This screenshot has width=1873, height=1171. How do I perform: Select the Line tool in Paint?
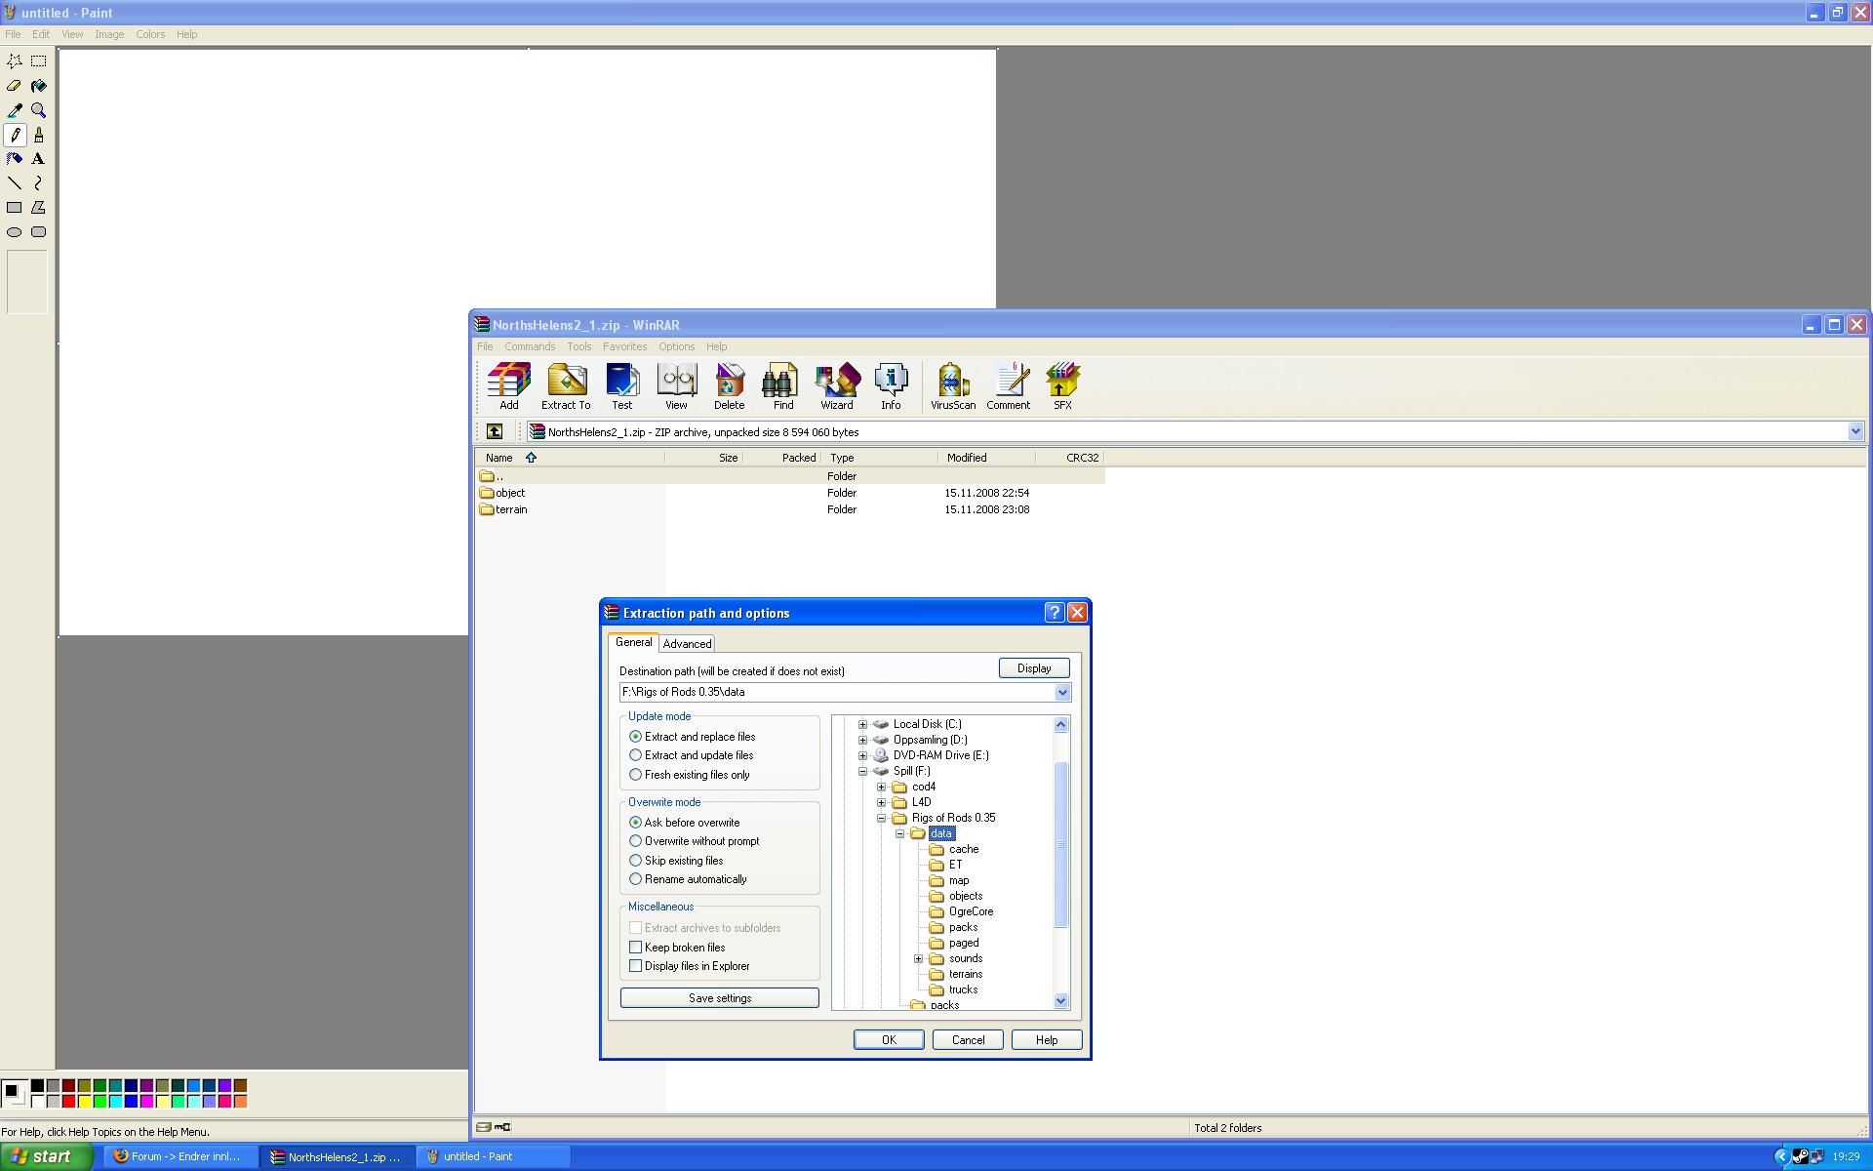click(15, 183)
